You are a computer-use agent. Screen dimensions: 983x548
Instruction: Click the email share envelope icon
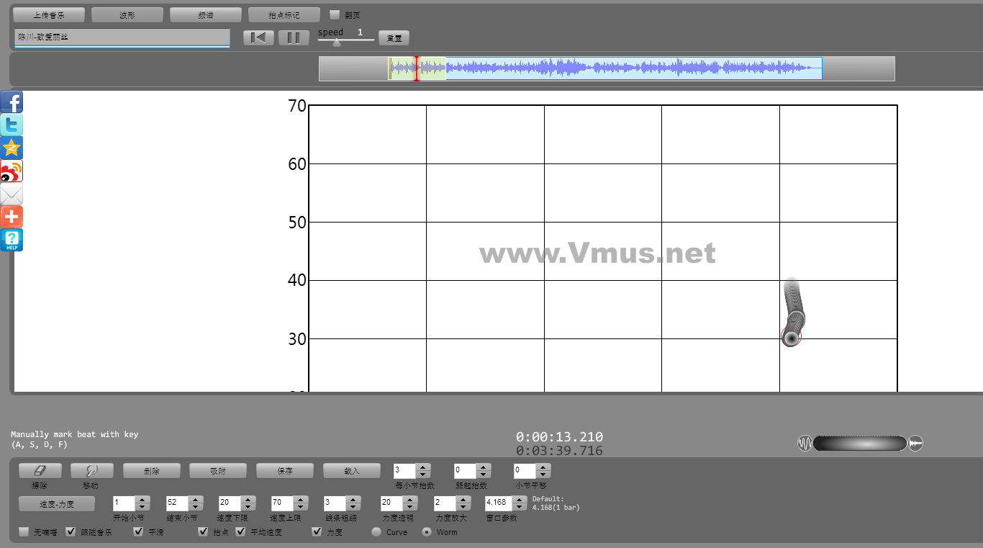pos(12,194)
